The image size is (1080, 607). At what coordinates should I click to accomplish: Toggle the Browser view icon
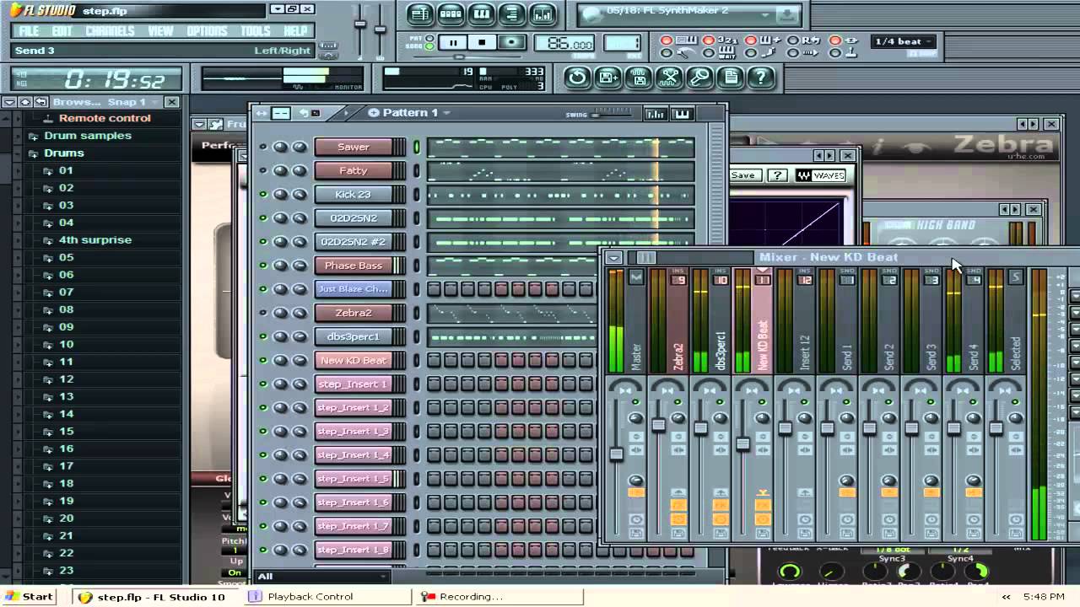[x=511, y=14]
